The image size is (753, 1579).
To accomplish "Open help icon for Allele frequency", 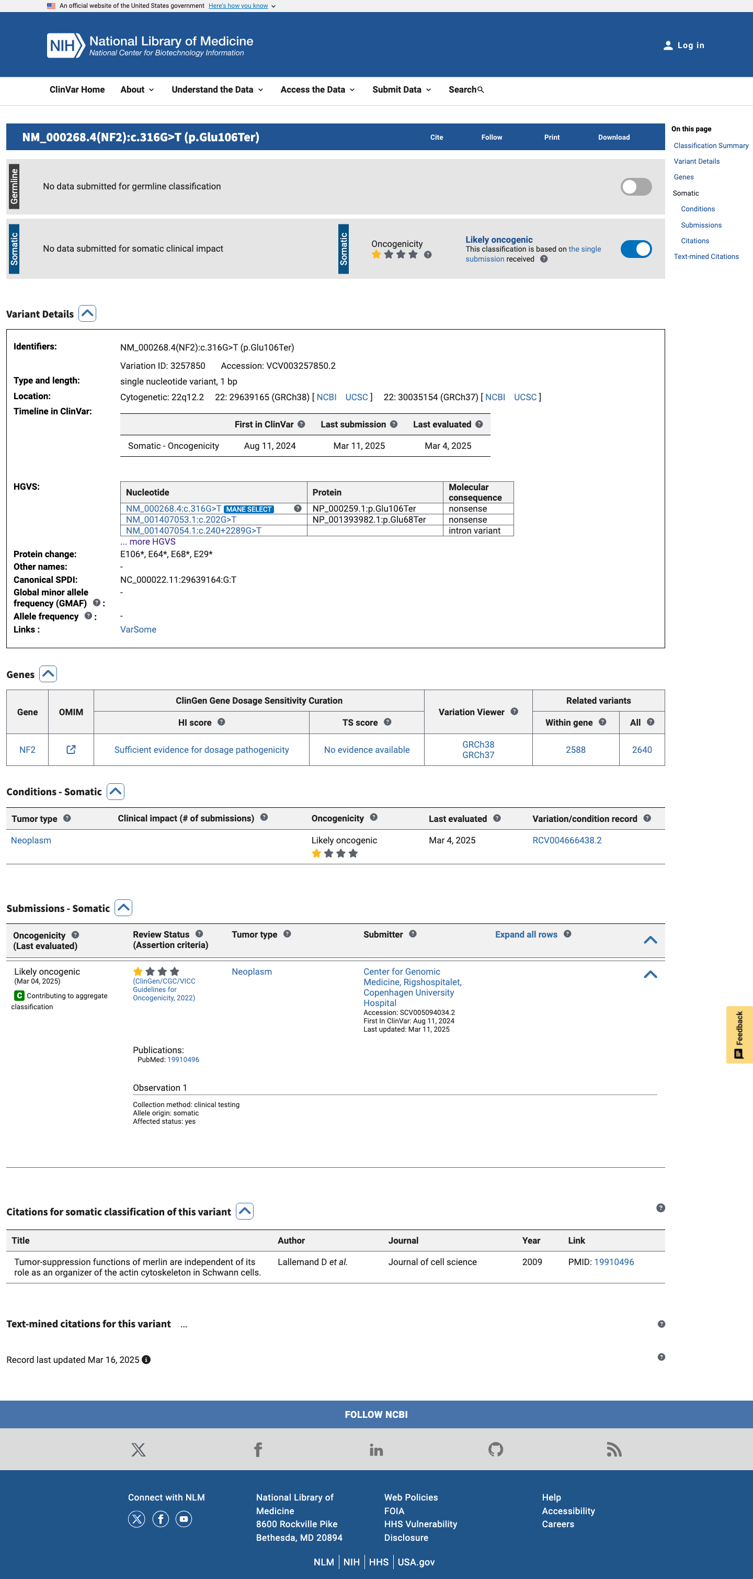I will point(88,616).
